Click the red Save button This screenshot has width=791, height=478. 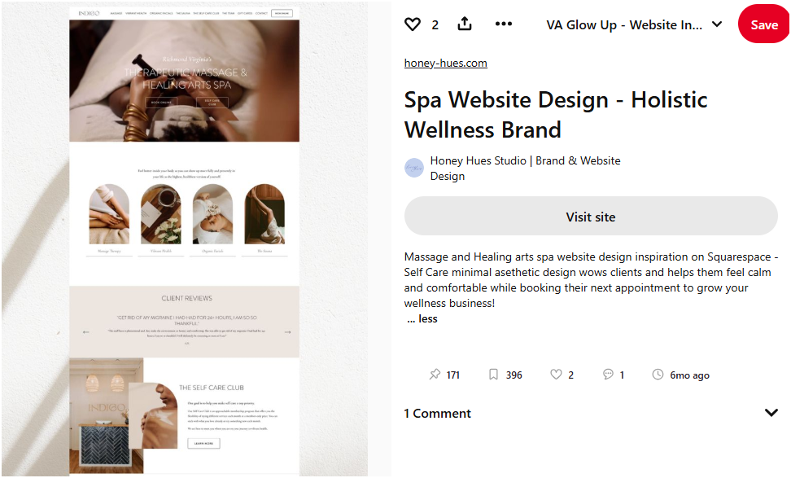(x=764, y=24)
